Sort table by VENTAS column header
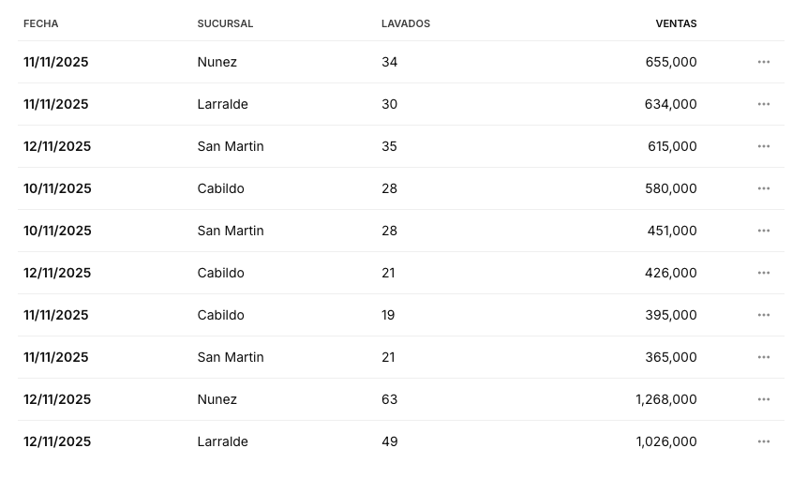Screen dimensions: 792x493 coord(676,23)
